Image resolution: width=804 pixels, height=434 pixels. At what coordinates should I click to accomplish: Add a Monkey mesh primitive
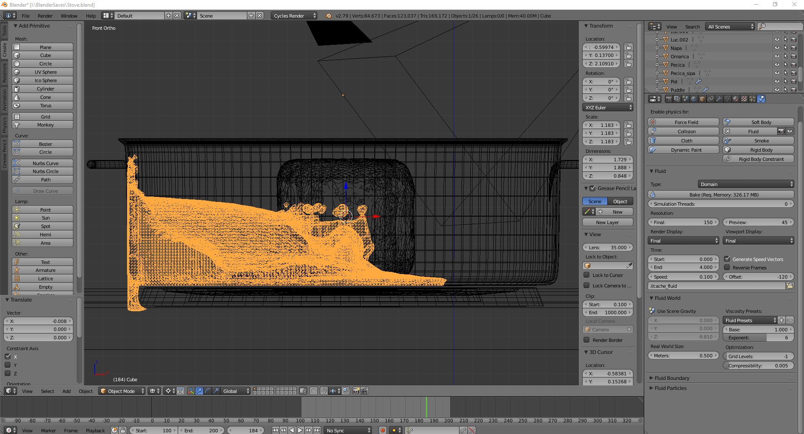tap(42, 125)
